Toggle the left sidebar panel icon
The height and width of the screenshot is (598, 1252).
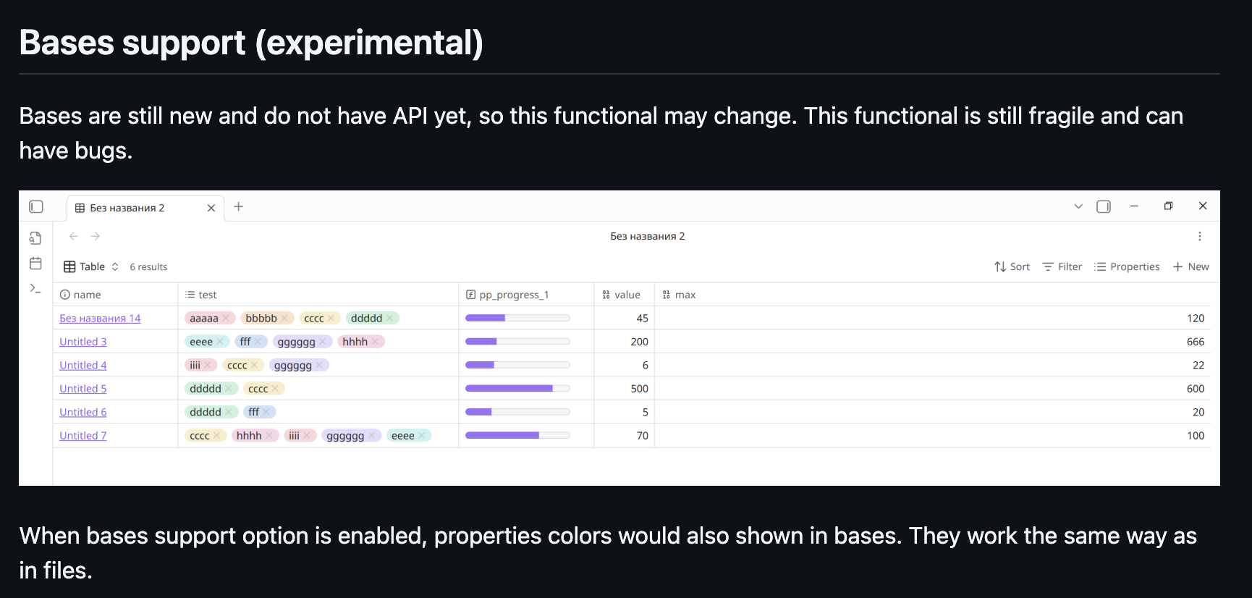coord(36,207)
